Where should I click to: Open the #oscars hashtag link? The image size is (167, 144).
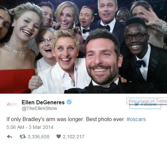coord(136,119)
